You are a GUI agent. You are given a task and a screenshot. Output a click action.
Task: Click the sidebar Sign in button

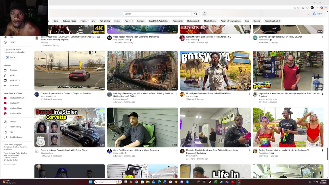pos(11,57)
